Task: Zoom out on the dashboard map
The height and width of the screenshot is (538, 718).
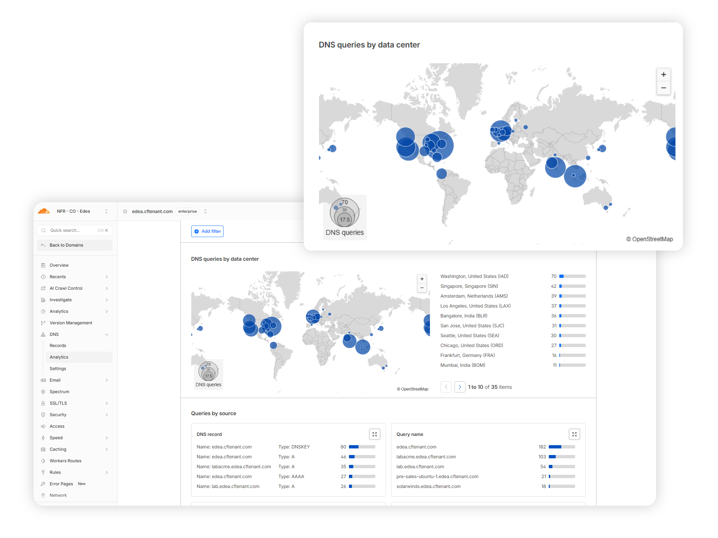Action: point(422,288)
